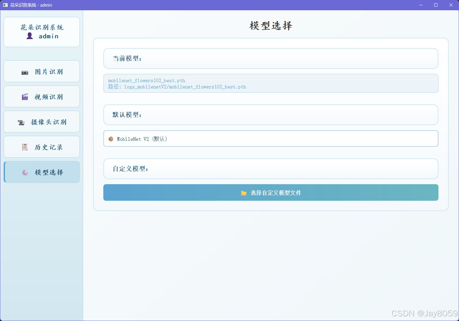
Task: Minimize the 花朵识别系统 window
Action: (421, 5)
